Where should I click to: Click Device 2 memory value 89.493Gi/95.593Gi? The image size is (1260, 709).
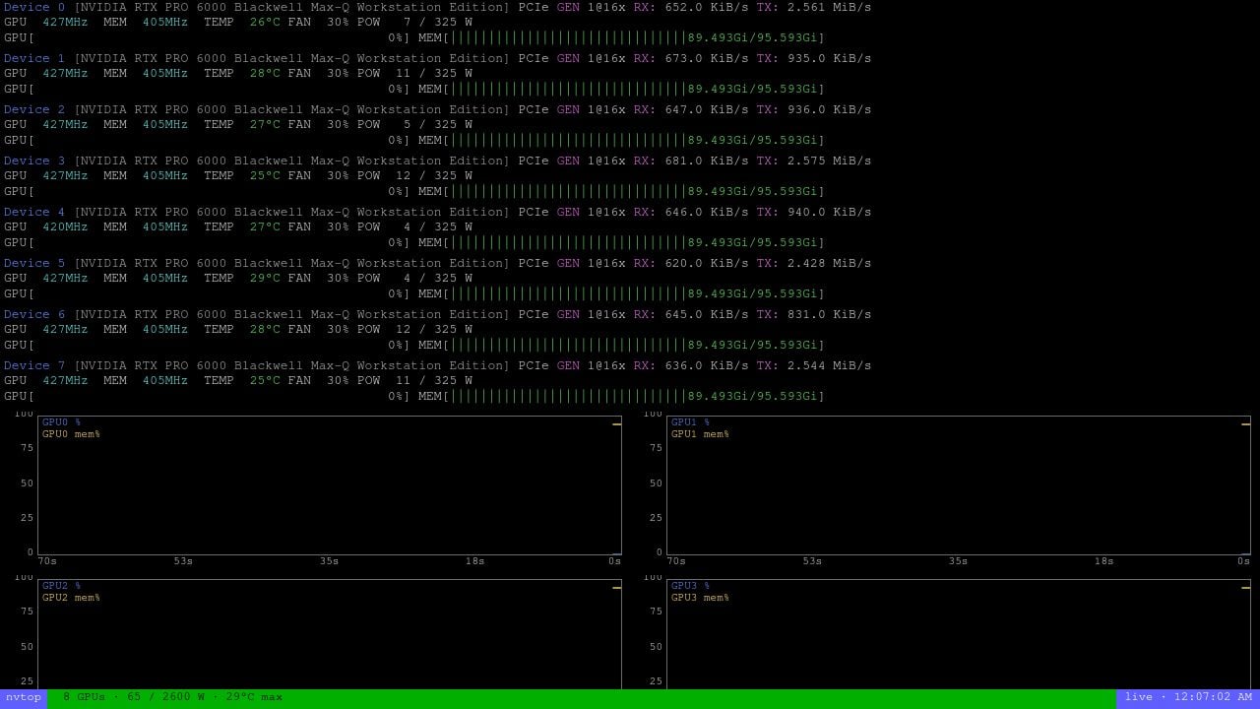[752, 140]
